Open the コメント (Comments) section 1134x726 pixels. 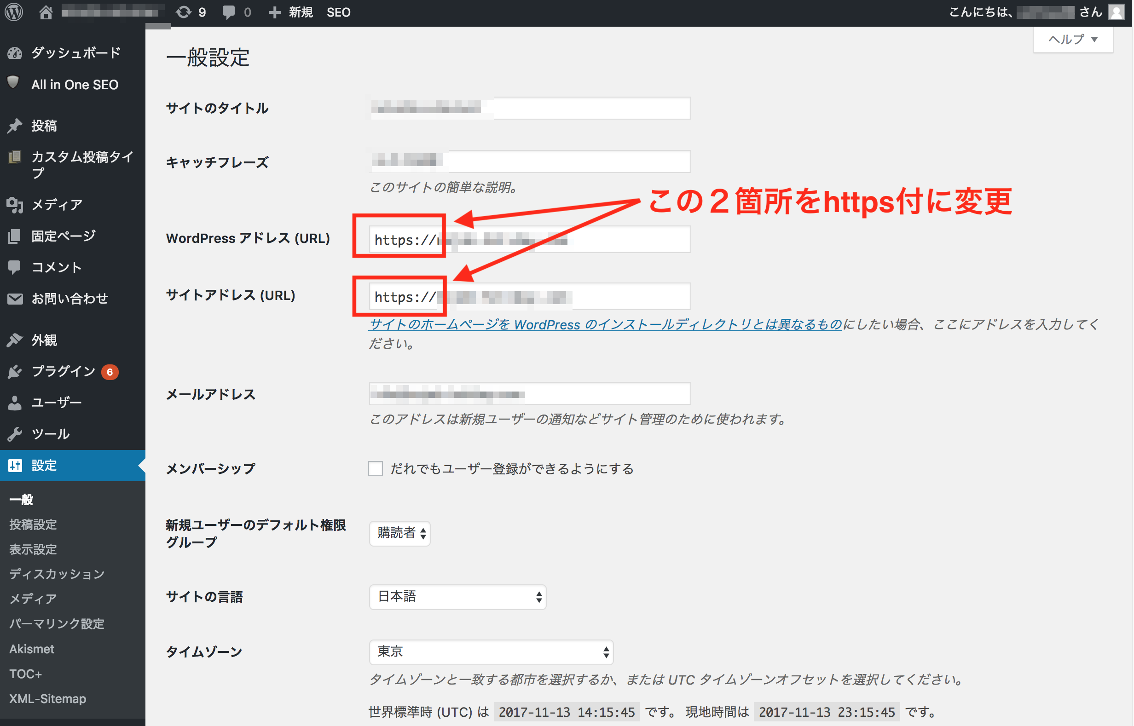pyautogui.click(x=56, y=267)
